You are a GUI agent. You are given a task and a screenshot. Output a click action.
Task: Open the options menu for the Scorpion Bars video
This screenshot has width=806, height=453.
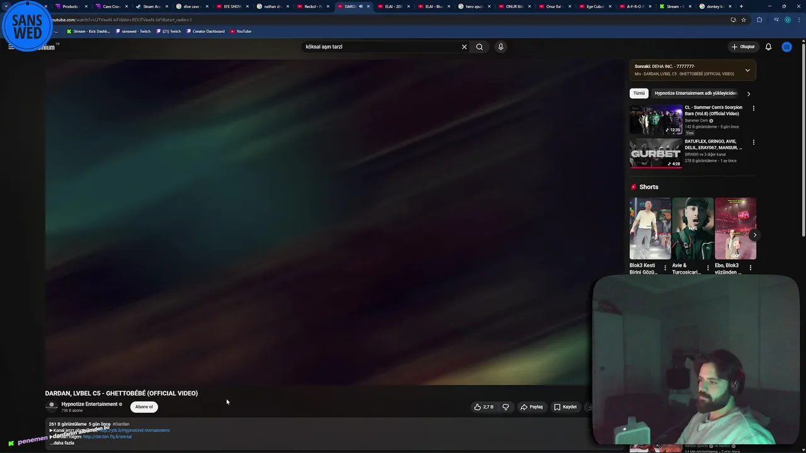click(x=753, y=108)
